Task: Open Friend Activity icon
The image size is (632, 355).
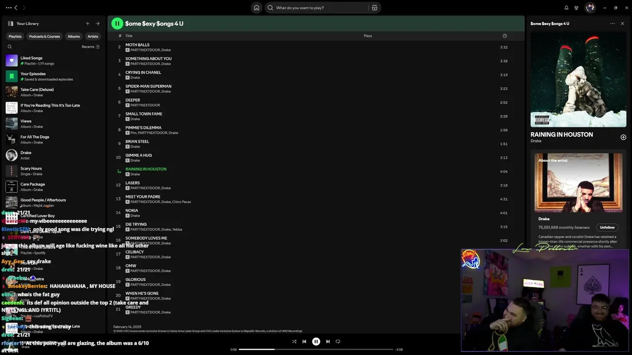Action: [576, 8]
